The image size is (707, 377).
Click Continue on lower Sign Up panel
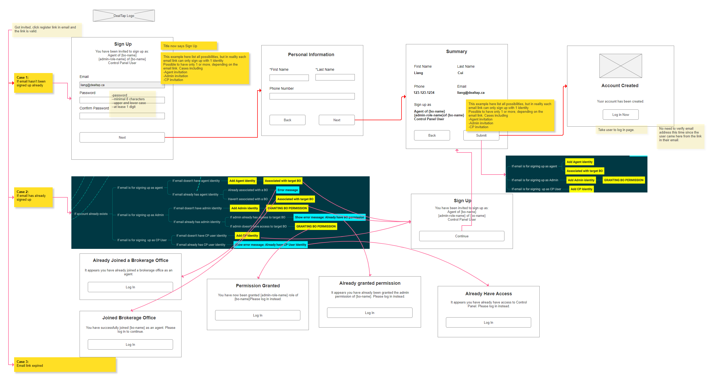tap(462, 236)
